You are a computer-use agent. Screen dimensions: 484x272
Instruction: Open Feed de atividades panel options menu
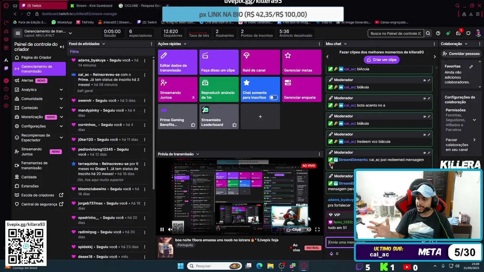point(151,44)
